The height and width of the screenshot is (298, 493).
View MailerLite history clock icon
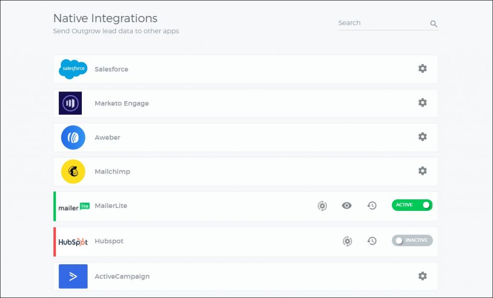click(x=372, y=206)
